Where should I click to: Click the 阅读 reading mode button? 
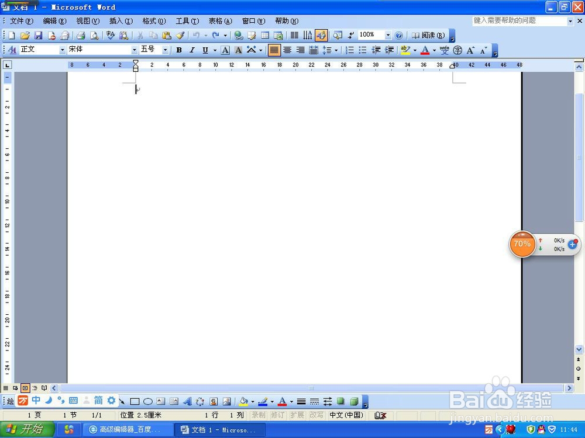428,36
